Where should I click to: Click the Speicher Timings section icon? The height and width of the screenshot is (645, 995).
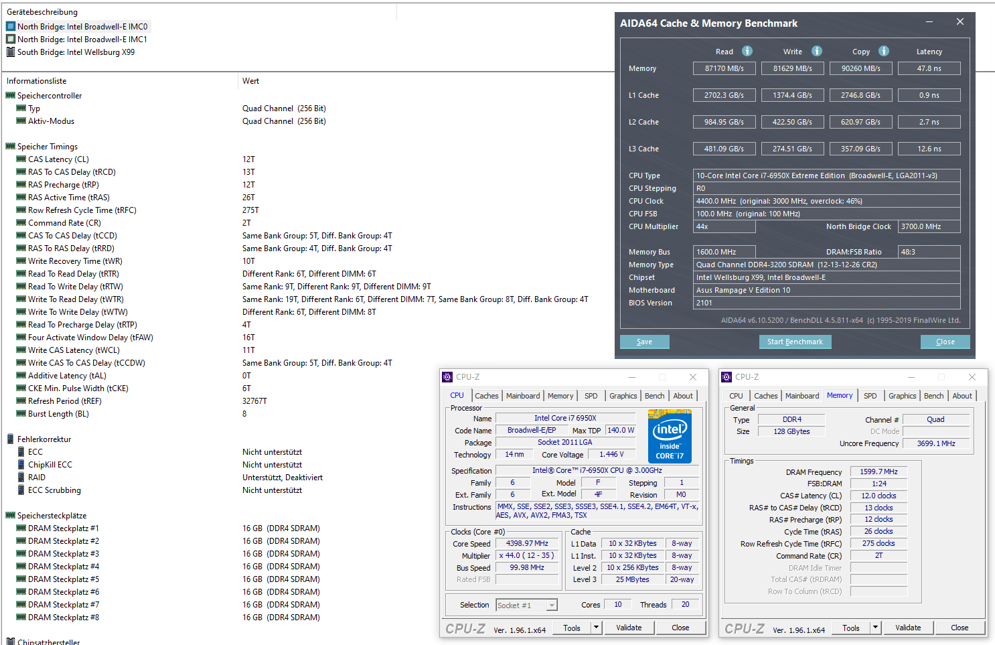[11, 146]
